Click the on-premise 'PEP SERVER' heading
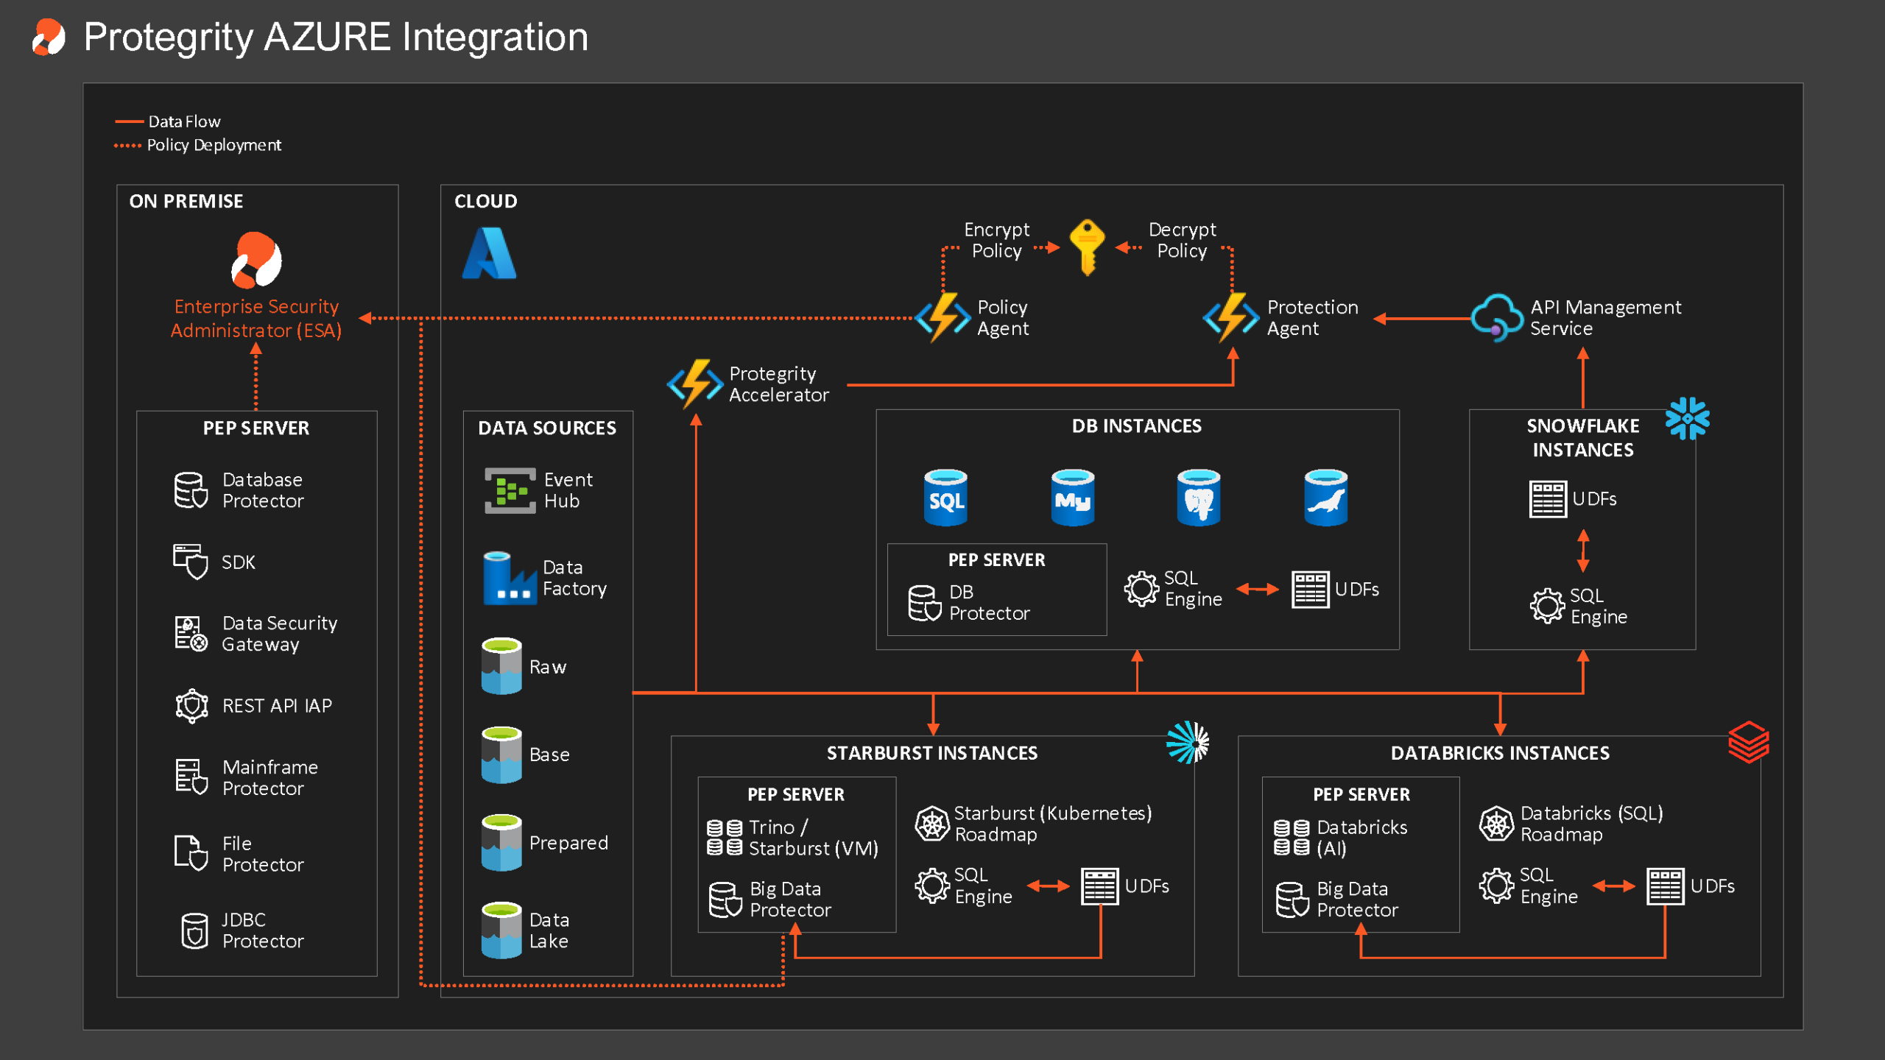Screen dimensions: 1885x1060 click(x=256, y=428)
